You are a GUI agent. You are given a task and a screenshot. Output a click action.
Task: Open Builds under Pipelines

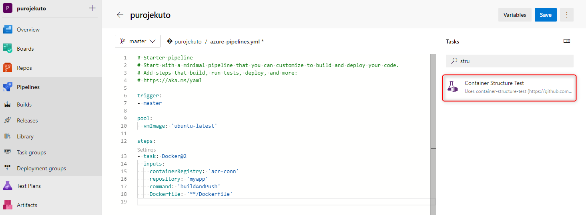click(x=24, y=105)
